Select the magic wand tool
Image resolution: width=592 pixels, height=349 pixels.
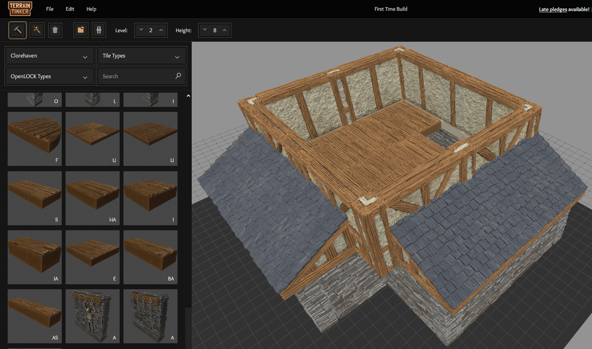(x=37, y=30)
